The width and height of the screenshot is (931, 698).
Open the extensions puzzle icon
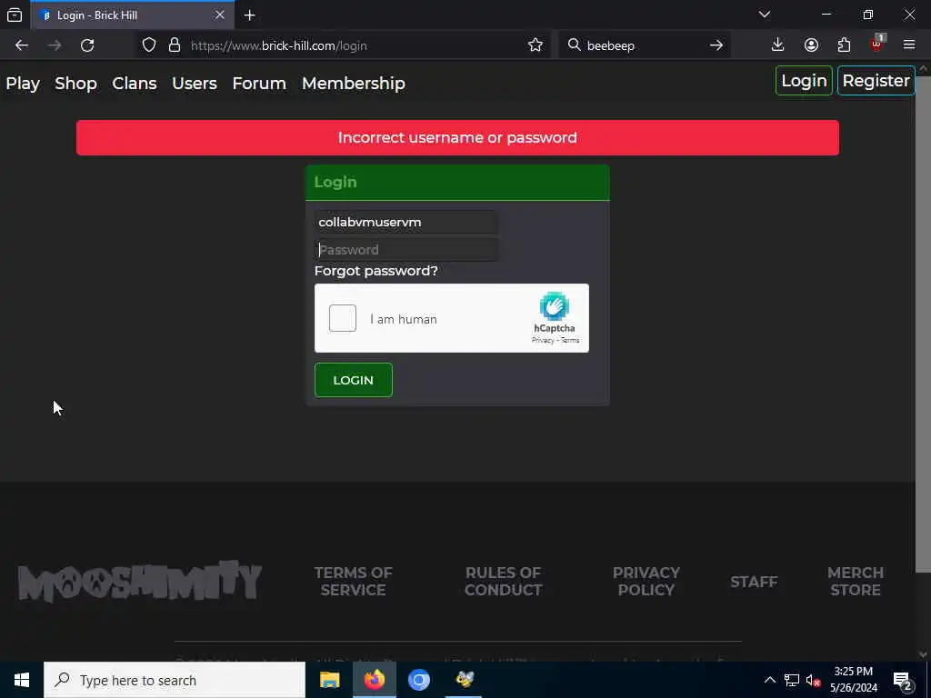[844, 45]
